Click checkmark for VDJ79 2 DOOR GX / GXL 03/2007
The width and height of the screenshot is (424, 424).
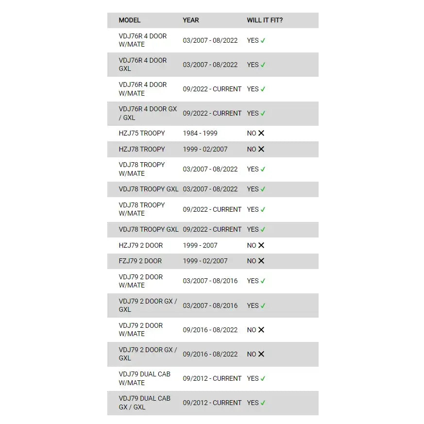[x=263, y=305]
